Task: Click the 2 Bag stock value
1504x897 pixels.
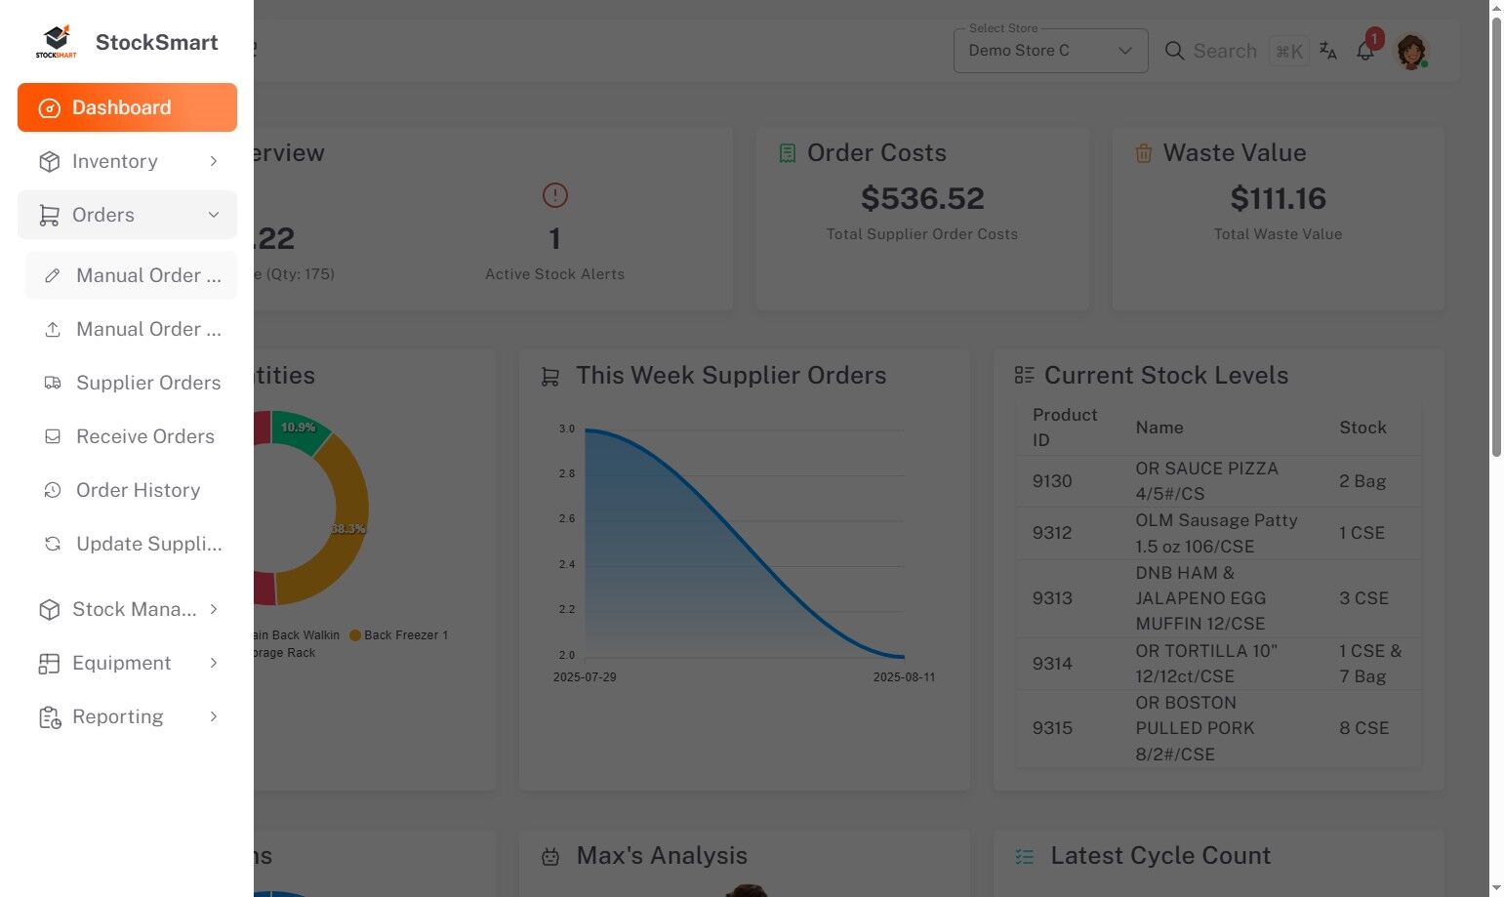Action: (x=1362, y=481)
